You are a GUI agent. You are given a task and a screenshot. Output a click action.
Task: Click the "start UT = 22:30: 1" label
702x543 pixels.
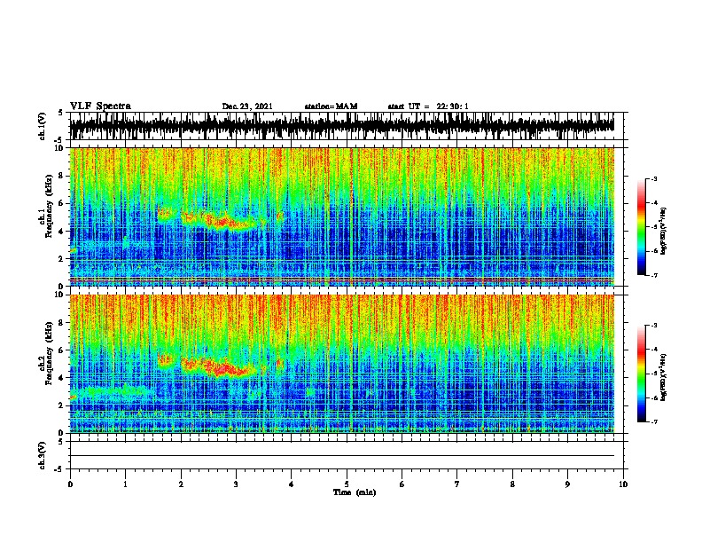pyautogui.click(x=428, y=106)
